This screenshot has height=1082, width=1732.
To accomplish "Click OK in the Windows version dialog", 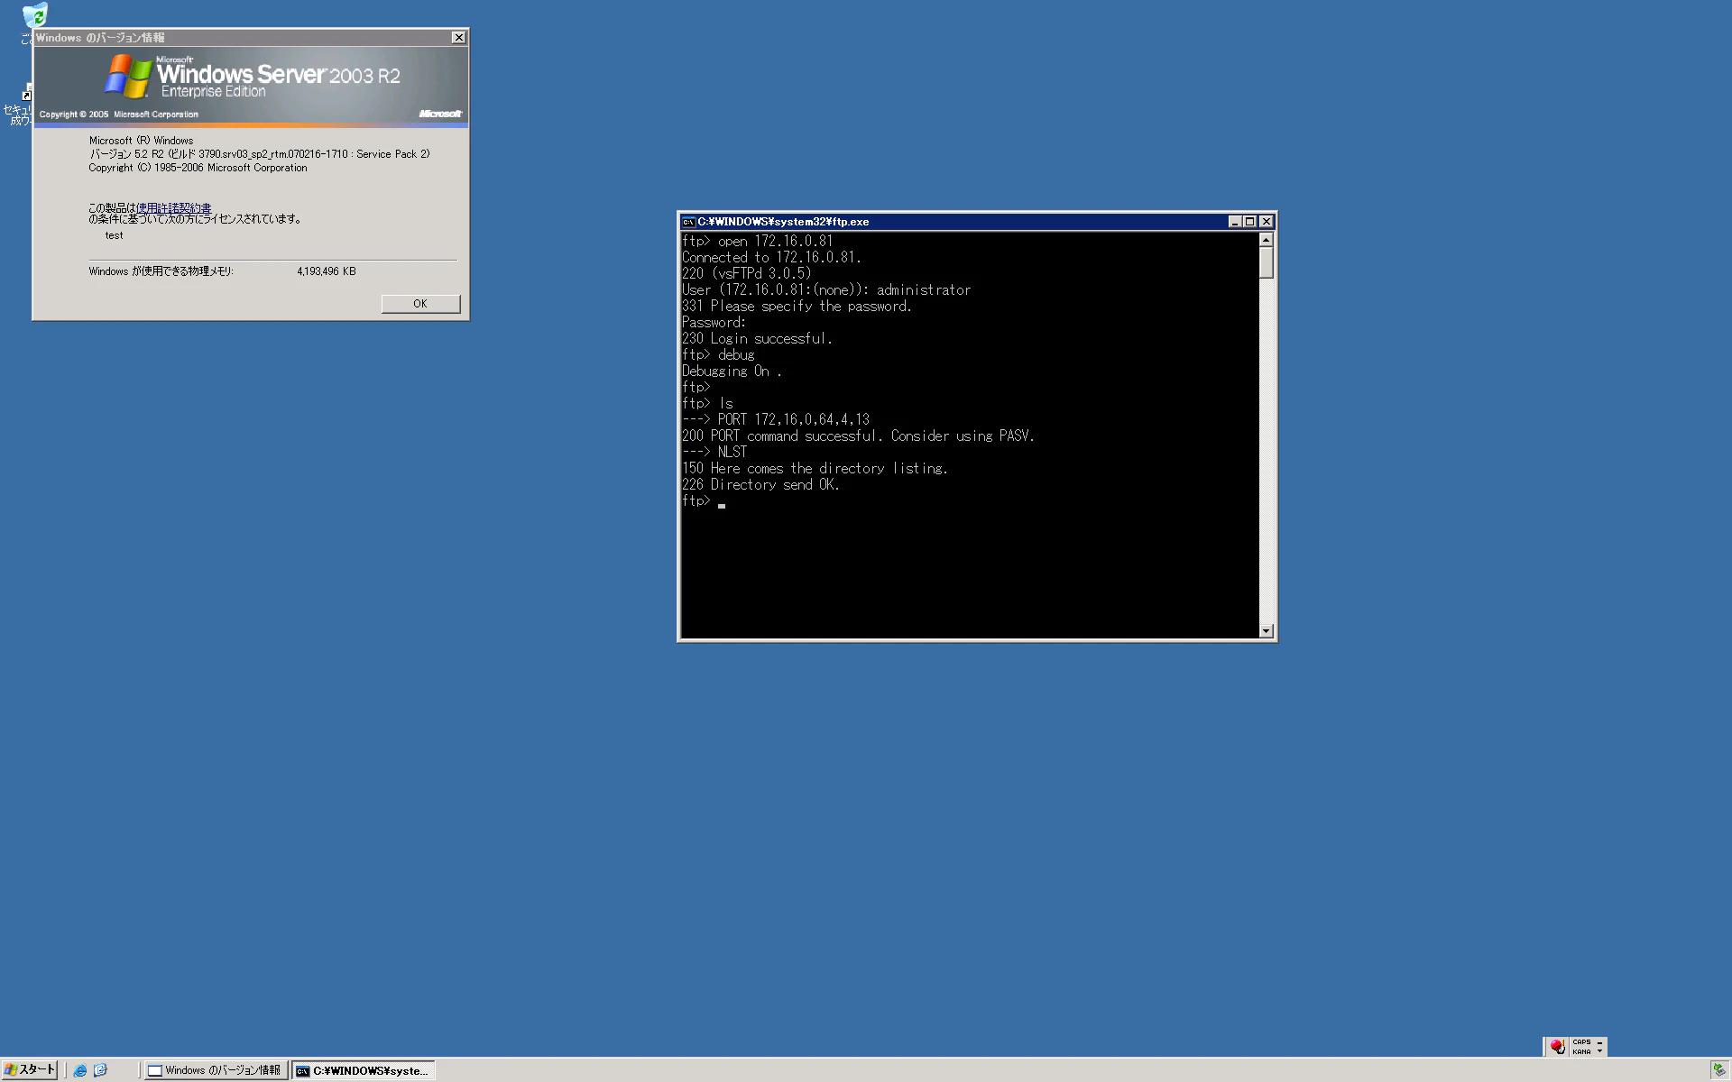I will pyautogui.click(x=420, y=304).
